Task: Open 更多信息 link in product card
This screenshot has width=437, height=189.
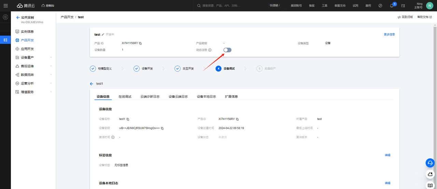Action: [x=389, y=34]
